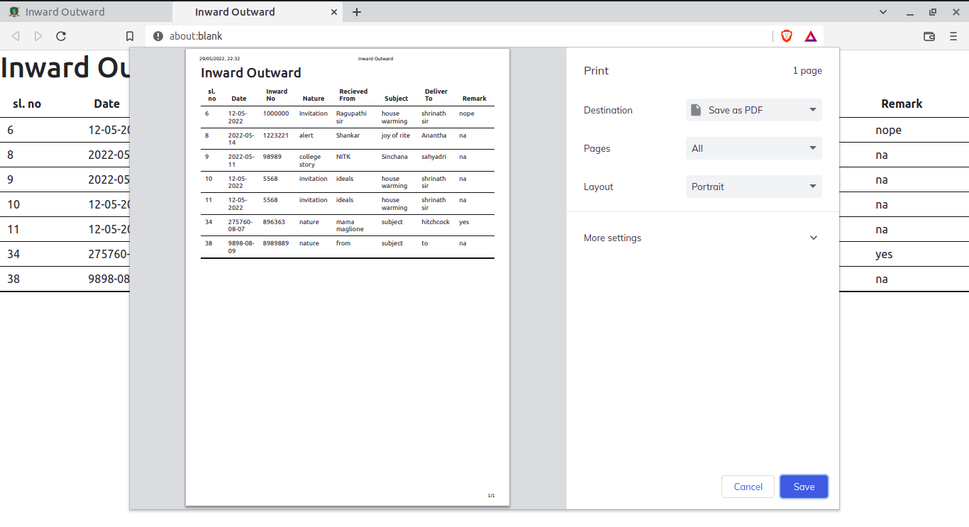Click the about:blank address bar
This screenshot has height=527, width=969.
click(x=454, y=36)
